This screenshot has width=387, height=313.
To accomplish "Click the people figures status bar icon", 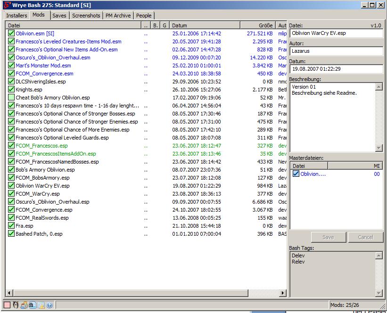I will tap(24, 305).
